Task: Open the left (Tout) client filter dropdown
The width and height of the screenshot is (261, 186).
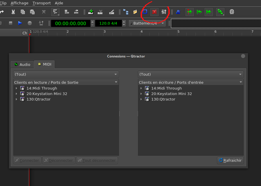Action: pyautogui.click(x=66, y=75)
